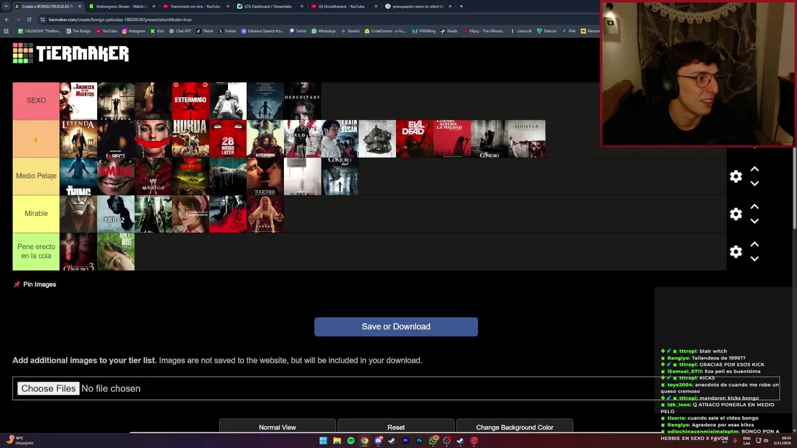Open the Kick bookmark
The width and height of the screenshot is (797, 448).
158,30
